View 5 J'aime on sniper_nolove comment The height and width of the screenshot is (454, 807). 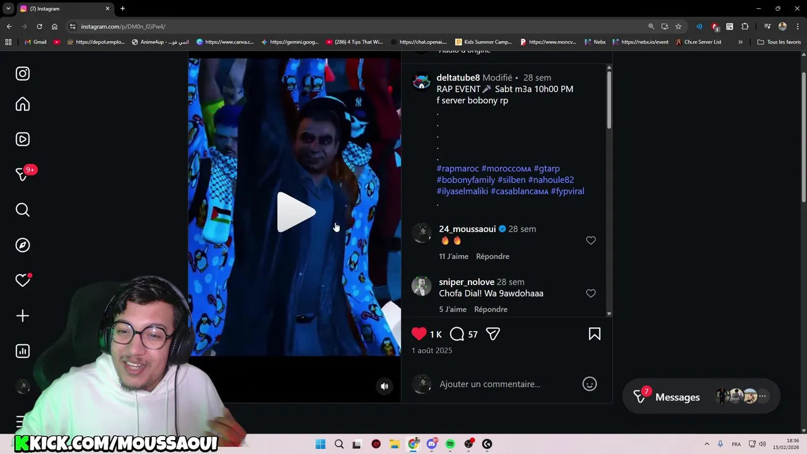pos(453,309)
